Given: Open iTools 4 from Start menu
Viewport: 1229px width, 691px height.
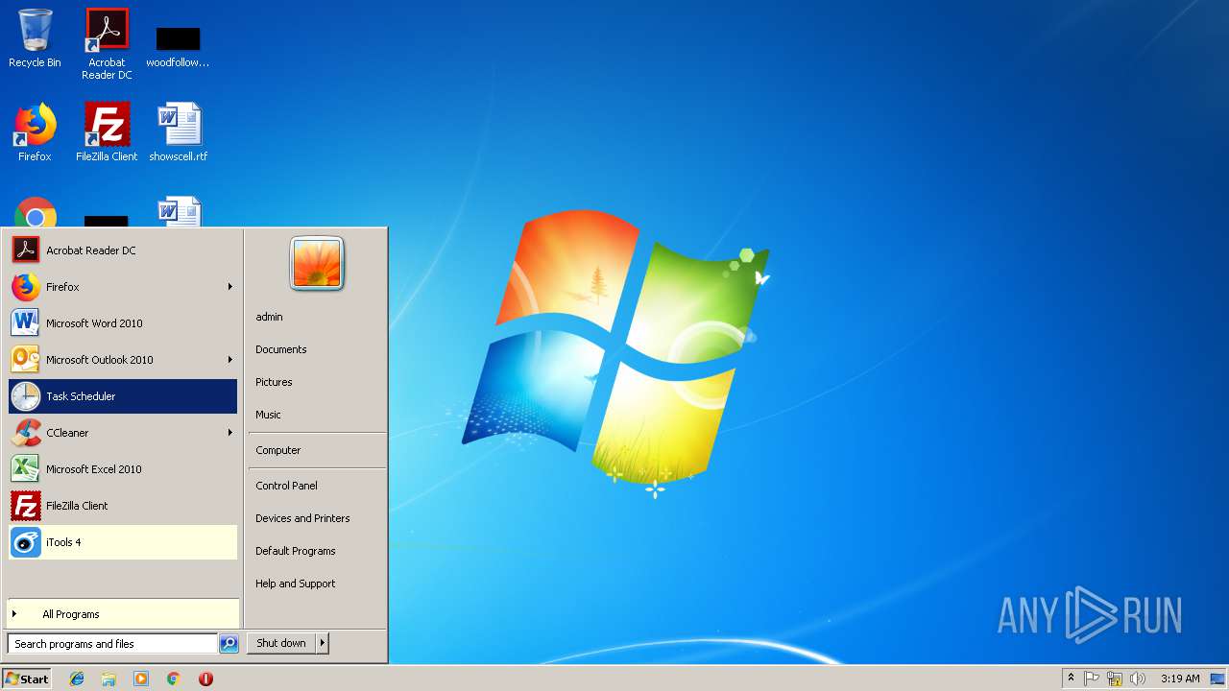Looking at the screenshot, I should 122,542.
